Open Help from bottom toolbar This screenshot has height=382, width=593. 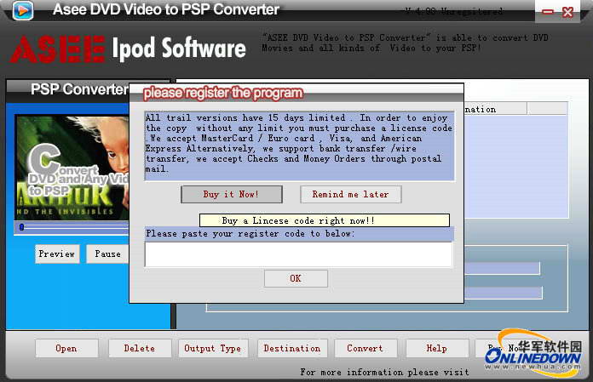point(437,348)
